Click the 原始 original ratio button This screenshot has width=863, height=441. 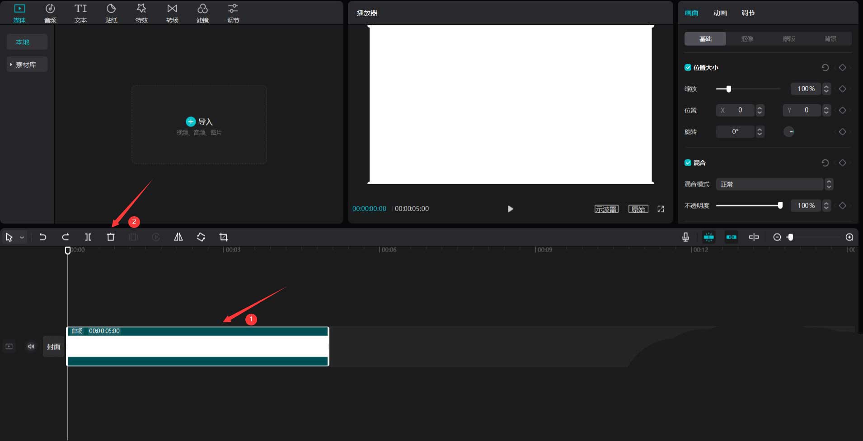(x=638, y=209)
